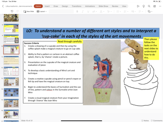Screen dimensions: 163x122
Task: Switch to the Transitions tab
Action: pos(77,6)
